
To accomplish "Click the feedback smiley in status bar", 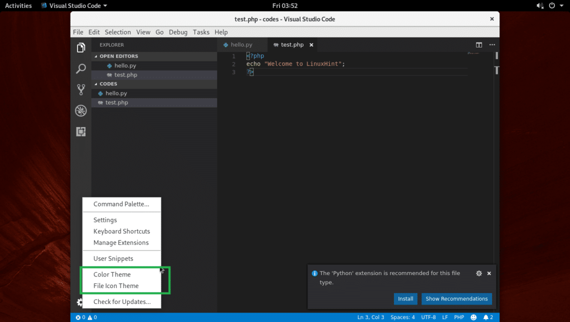I will 473,317.
